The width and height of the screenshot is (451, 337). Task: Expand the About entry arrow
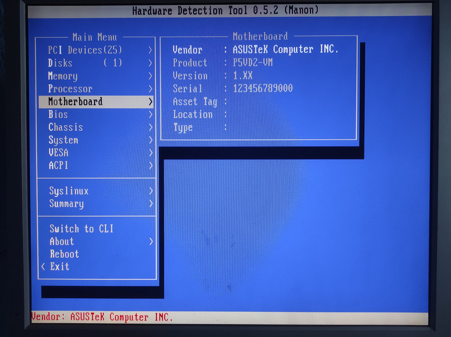point(151,242)
